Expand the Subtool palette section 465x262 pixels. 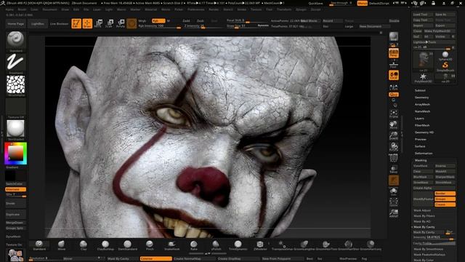click(420, 90)
